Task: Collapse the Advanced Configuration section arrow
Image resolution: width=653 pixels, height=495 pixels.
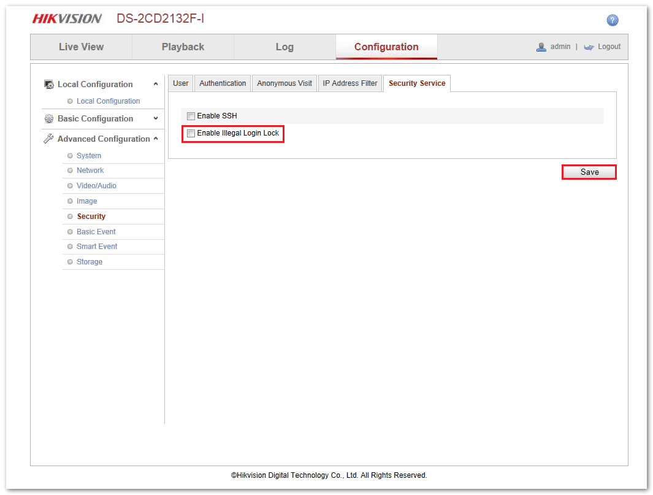Action: click(x=156, y=139)
